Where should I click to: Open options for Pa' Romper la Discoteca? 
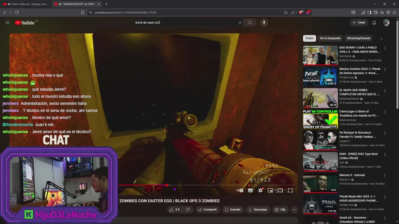click(385, 133)
